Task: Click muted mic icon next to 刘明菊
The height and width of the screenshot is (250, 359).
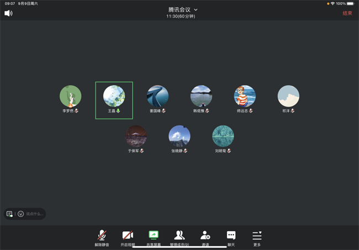Action: 229,151
